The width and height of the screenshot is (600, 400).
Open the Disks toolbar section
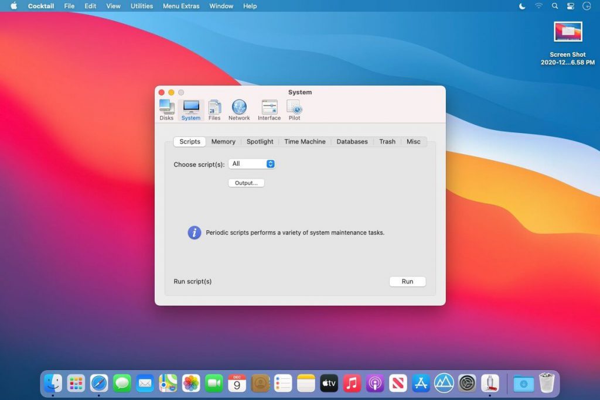point(166,110)
